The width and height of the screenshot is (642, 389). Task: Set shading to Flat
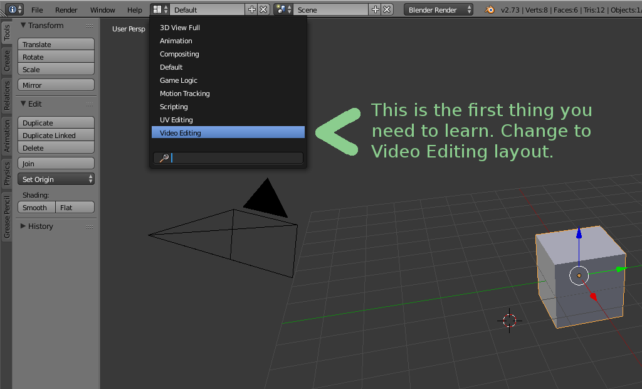(75, 208)
